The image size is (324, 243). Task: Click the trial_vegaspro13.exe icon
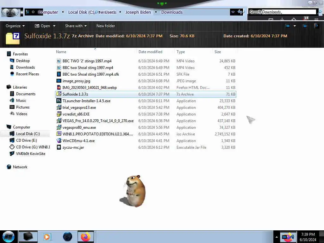coord(59,107)
